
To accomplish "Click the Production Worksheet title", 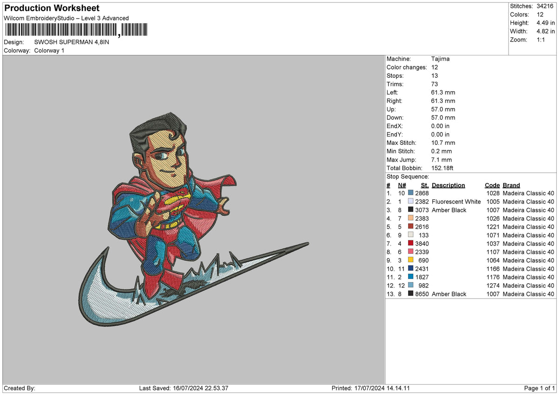I will point(52,8).
